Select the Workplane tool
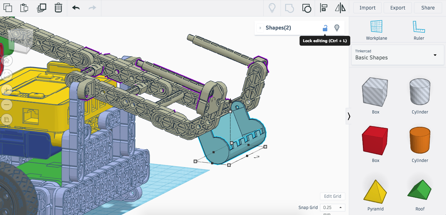This screenshot has width=446, height=215. [x=376, y=30]
